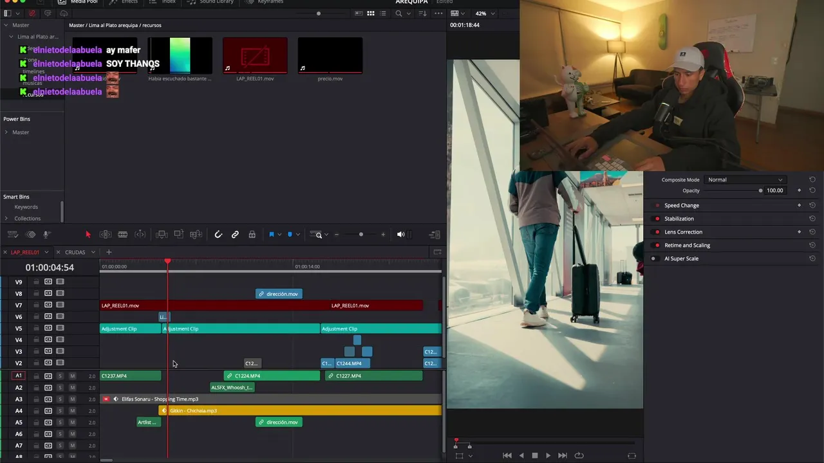
Task: Expand the Collections smart bin
Action: click(x=6, y=219)
